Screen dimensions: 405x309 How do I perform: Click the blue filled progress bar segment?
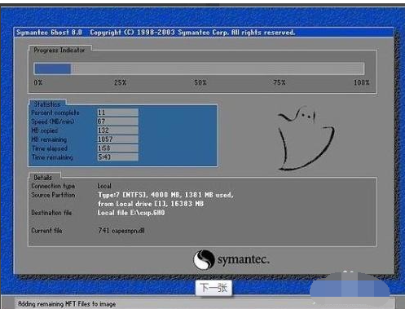tap(53, 68)
